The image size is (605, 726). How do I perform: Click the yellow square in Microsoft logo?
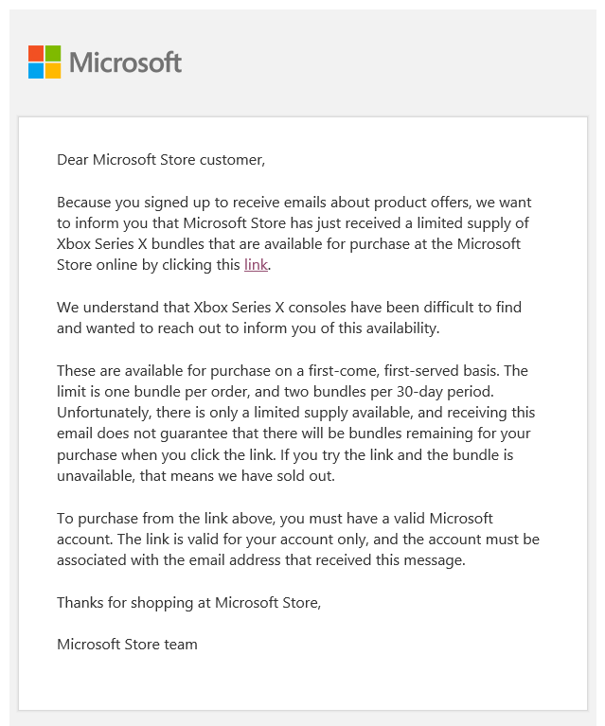53,70
